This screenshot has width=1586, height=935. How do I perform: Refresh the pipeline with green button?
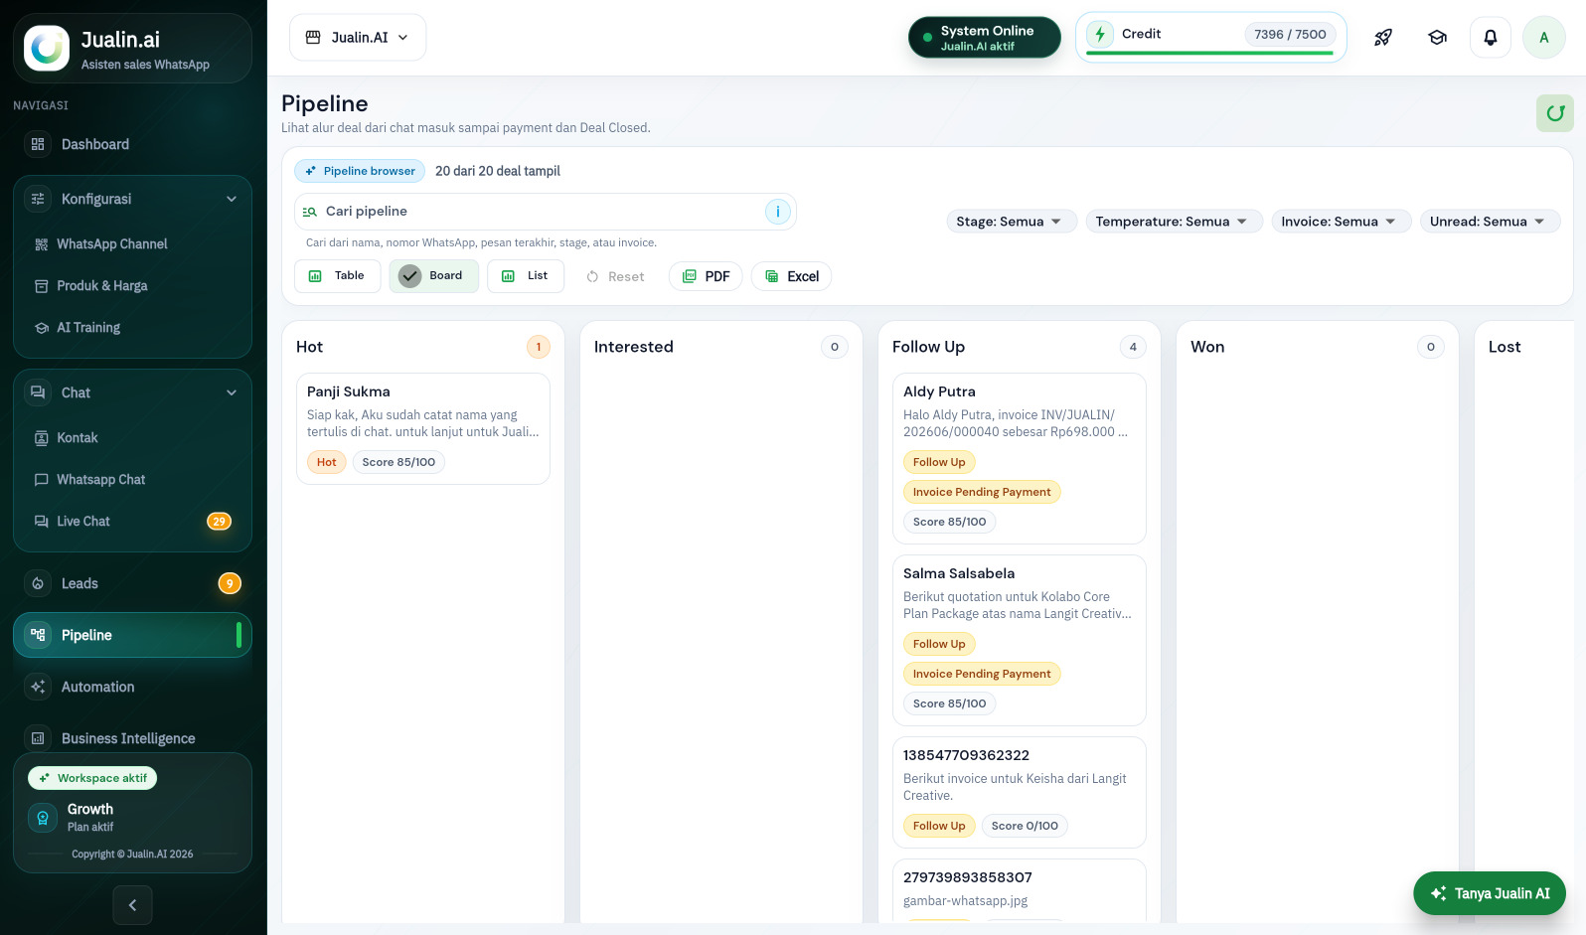click(x=1555, y=113)
